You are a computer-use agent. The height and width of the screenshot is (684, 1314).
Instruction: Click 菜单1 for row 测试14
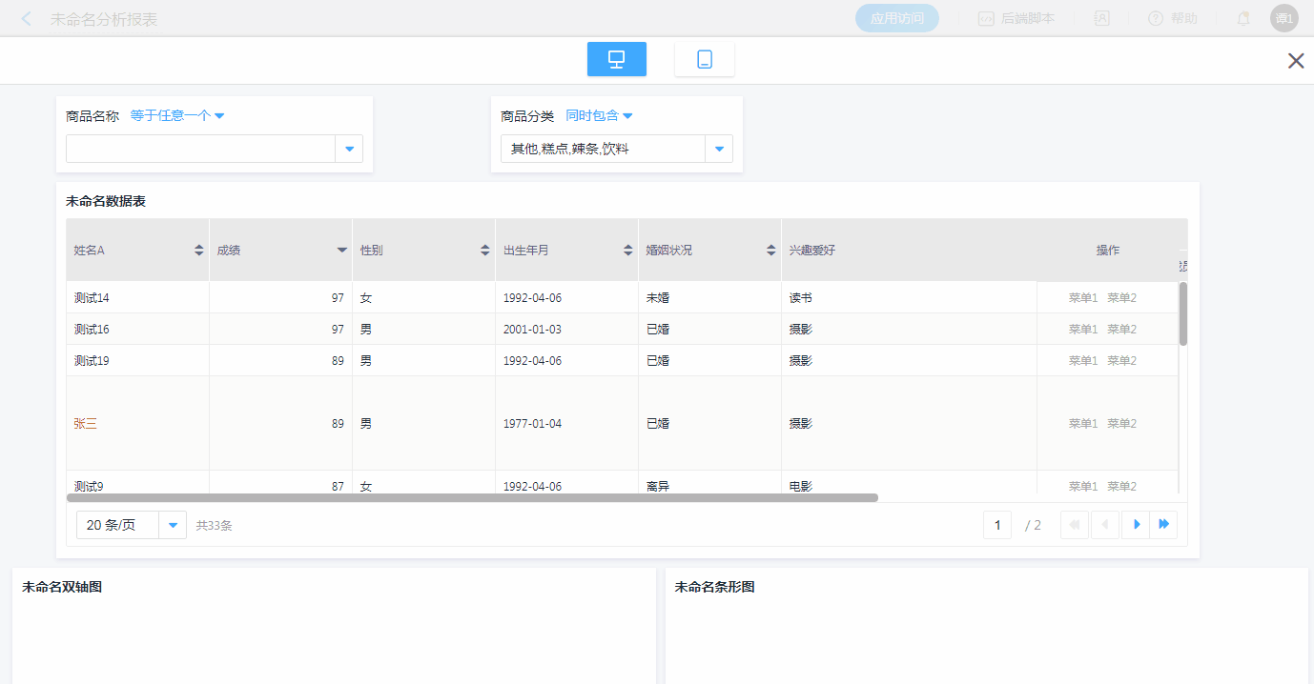[1083, 298]
